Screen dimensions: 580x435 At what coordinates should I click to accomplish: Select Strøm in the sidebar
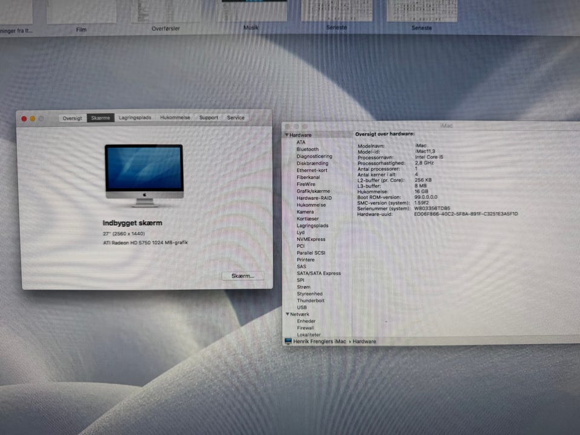click(x=304, y=287)
